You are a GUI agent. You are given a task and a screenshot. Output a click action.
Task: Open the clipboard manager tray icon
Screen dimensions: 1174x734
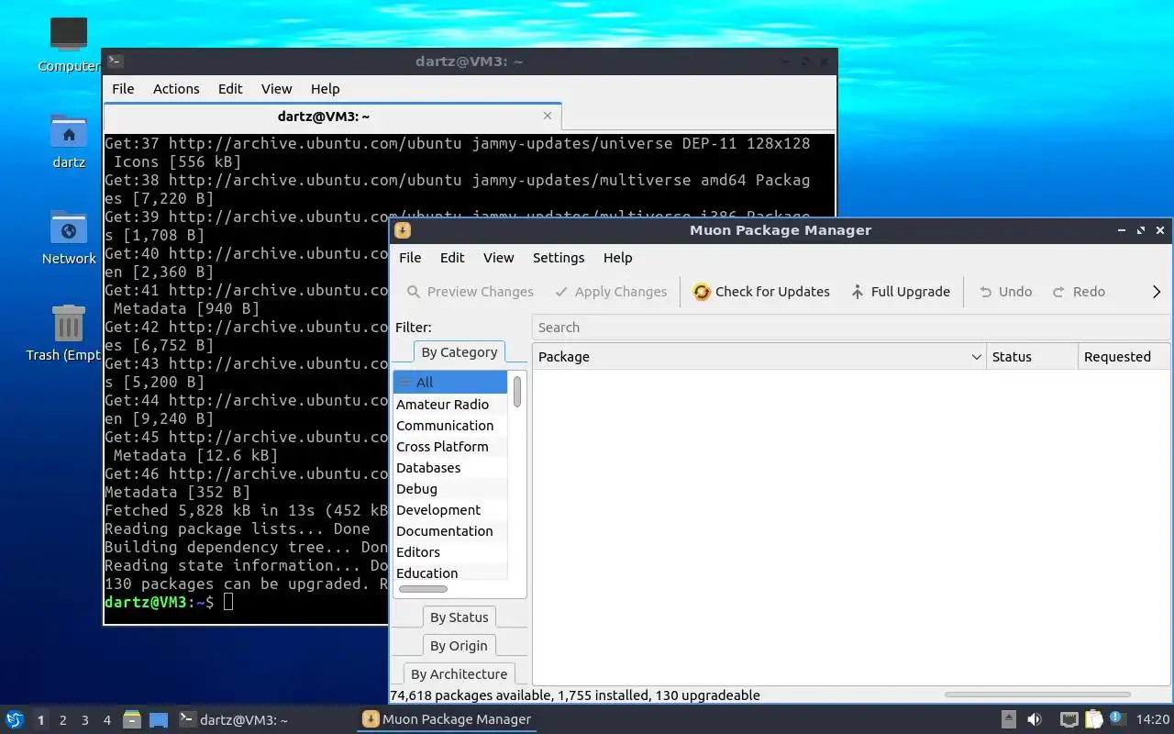[x=1093, y=719]
